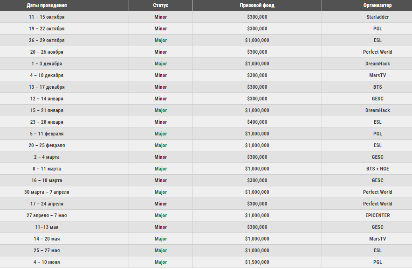
Task: Click Major status in the 26 – 29 октября row
Action: [x=160, y=40]
